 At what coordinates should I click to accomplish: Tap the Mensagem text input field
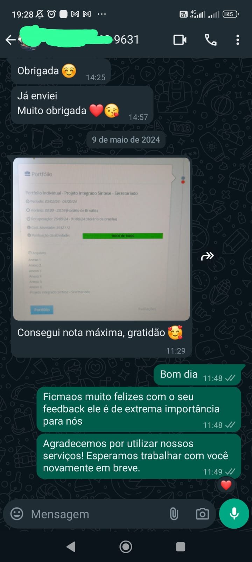(x=94, y=514)
